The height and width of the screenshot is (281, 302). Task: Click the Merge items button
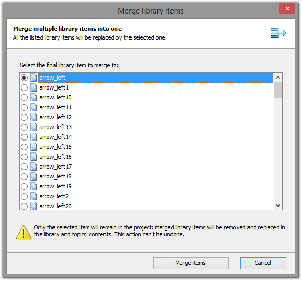coord(191,263)
